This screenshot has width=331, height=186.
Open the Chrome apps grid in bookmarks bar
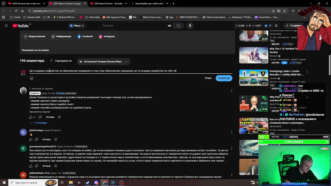(x=3, y=17)
